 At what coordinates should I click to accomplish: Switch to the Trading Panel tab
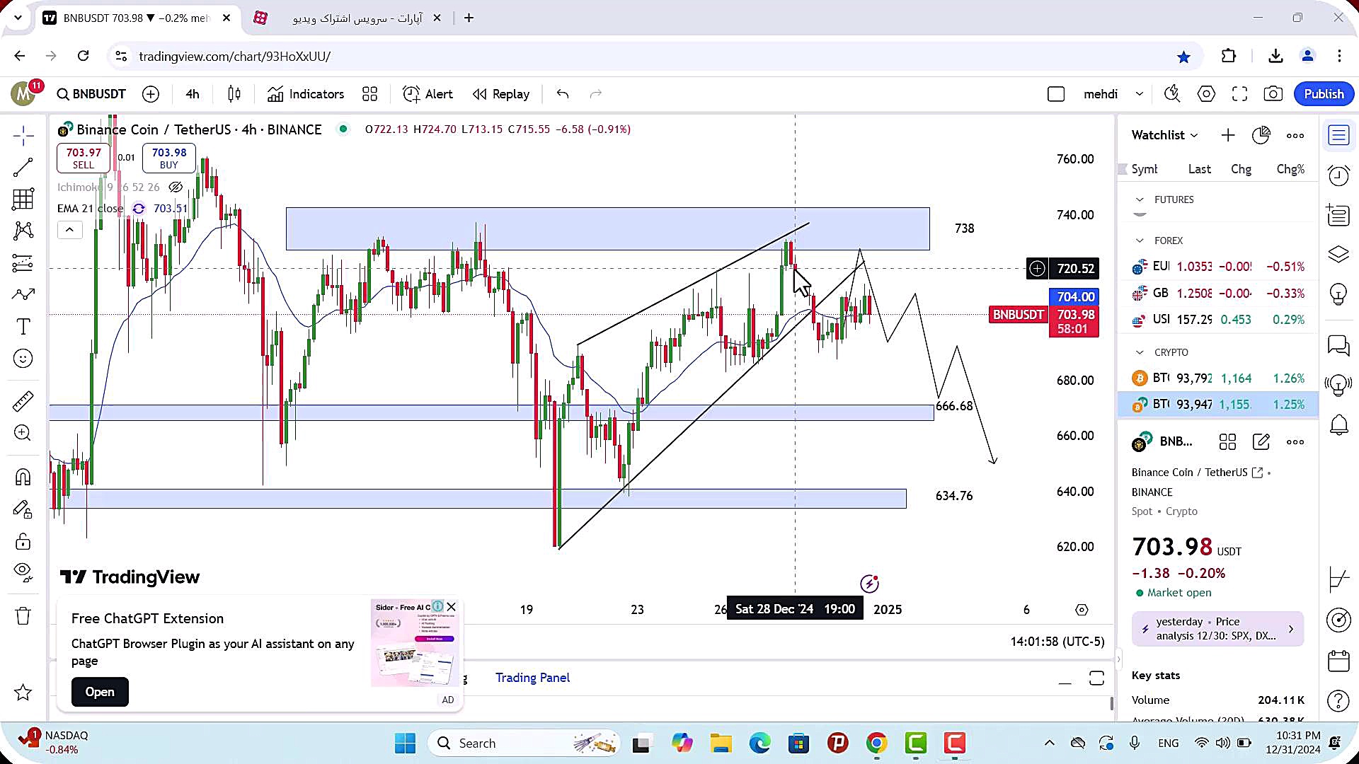(x=532, y=678)
